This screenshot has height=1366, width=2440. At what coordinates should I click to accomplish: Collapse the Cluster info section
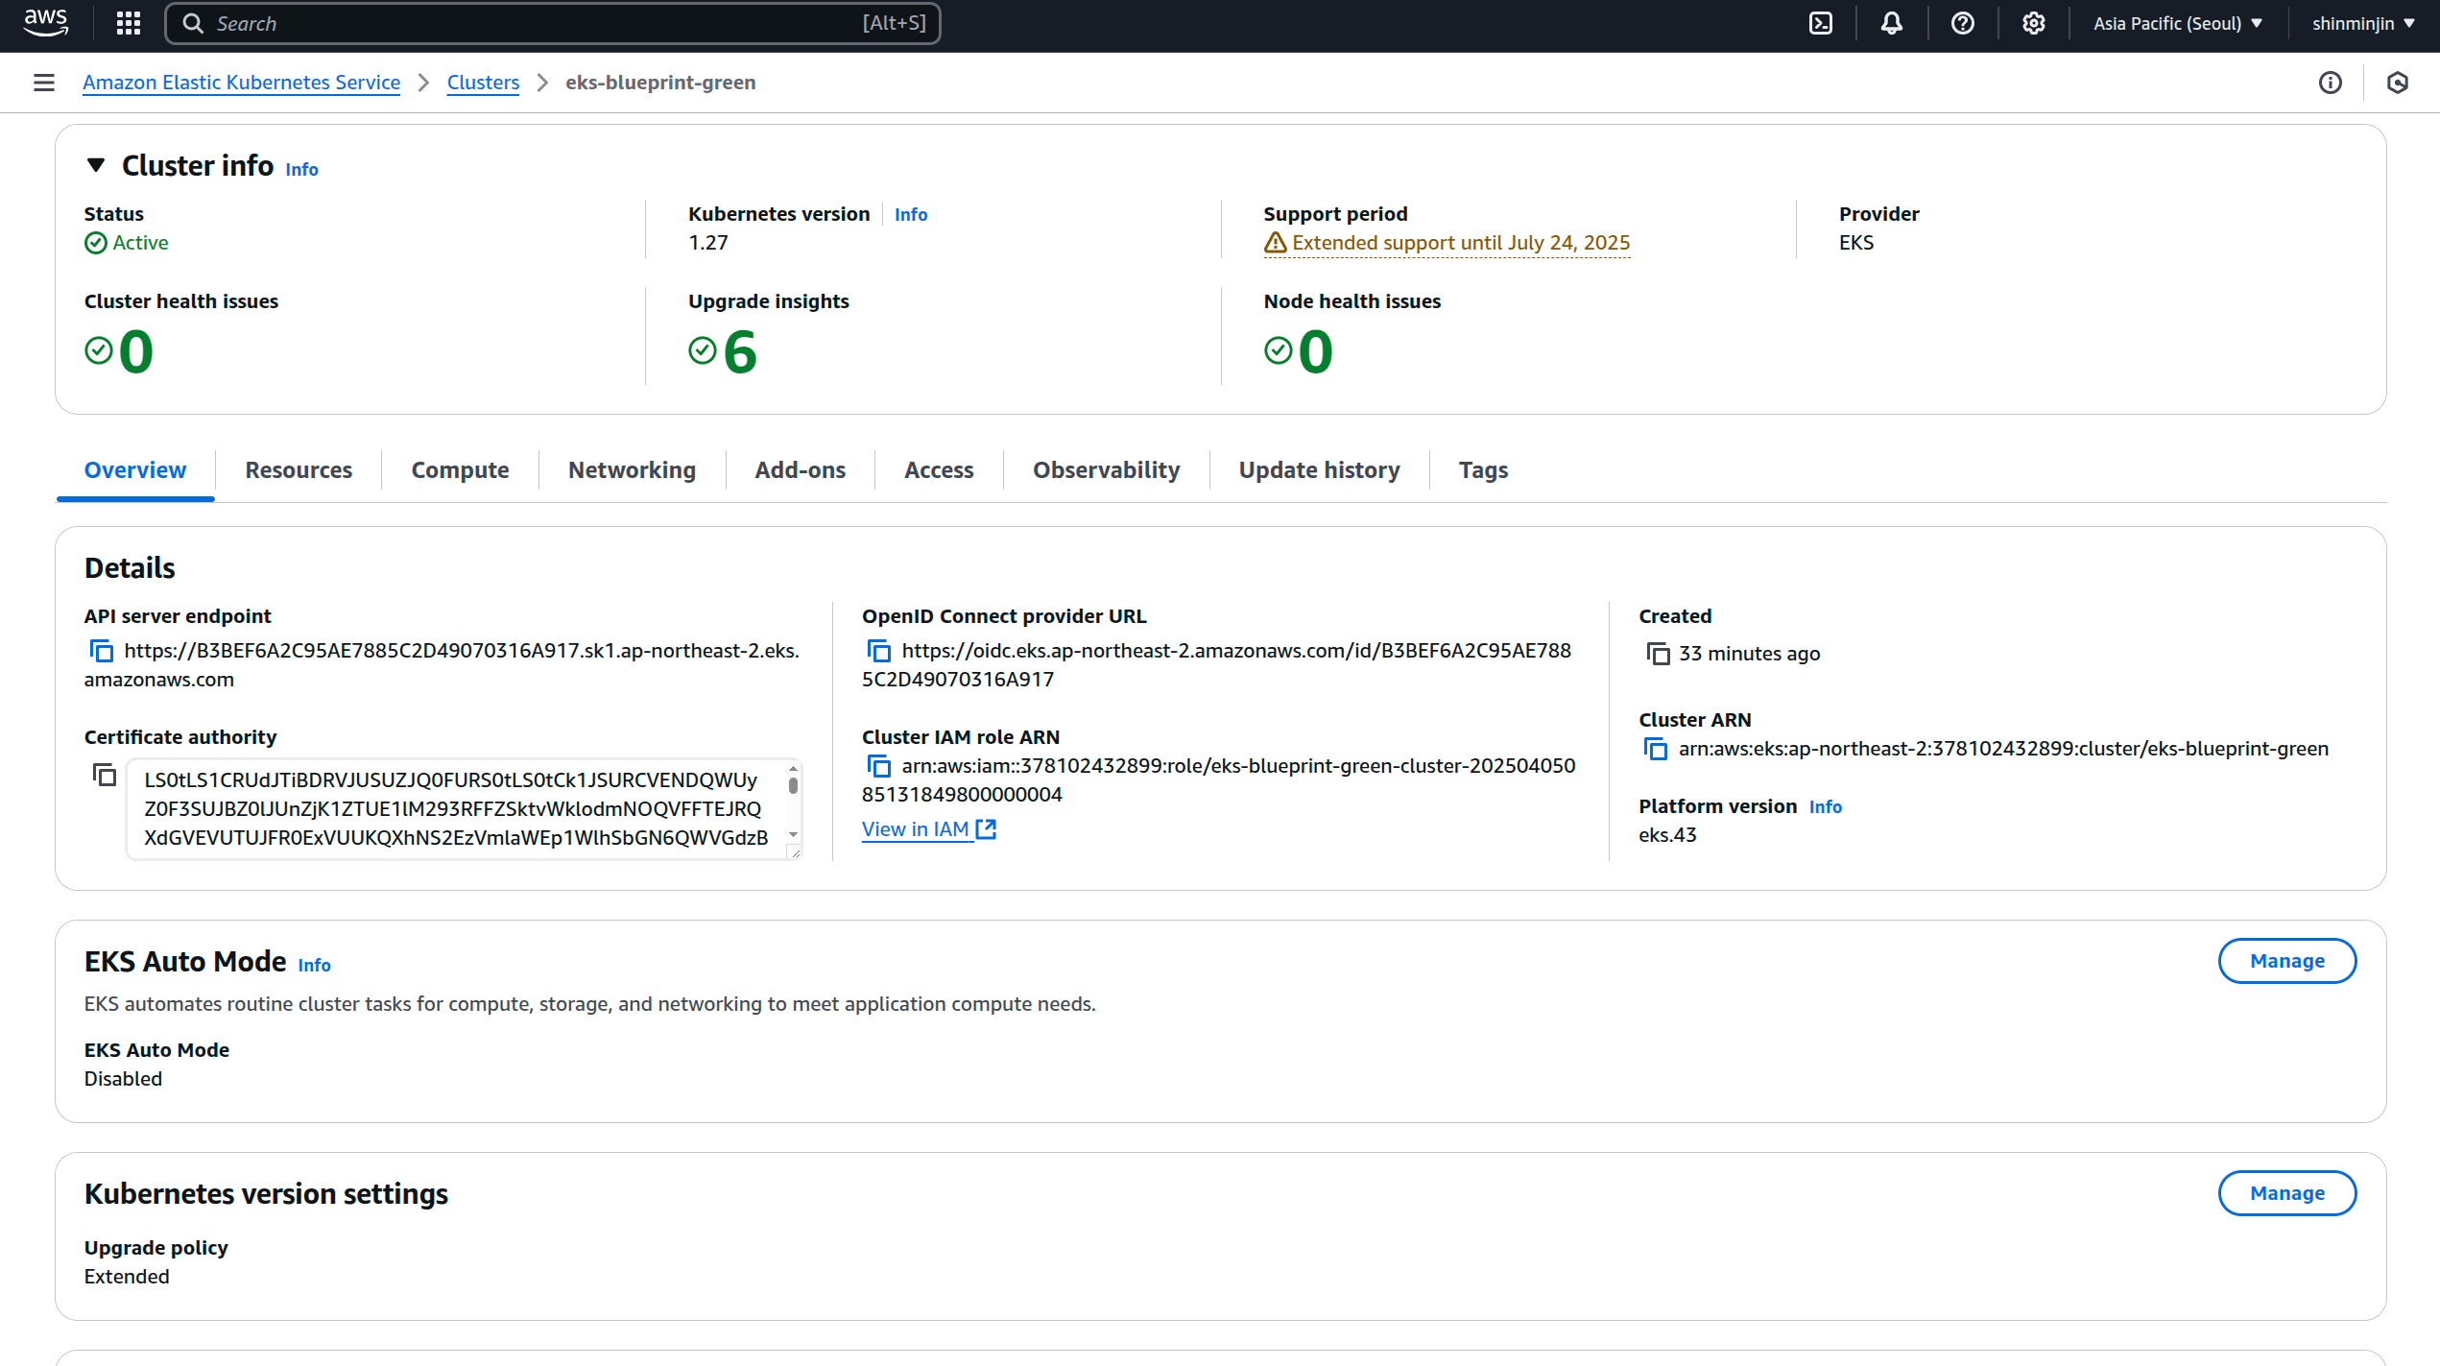[x=96, y=165]
